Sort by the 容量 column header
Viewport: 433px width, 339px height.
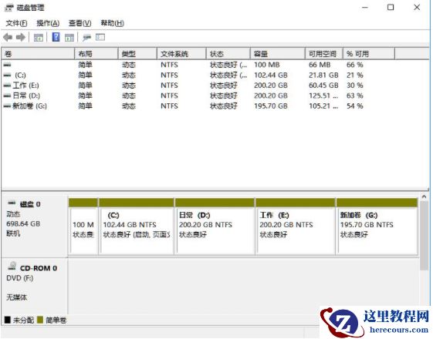[278, 54]
